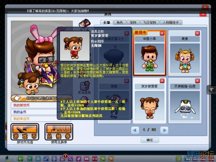Go to the next item page
The width and height of the screenshot is (216, 162).
tap(164, 130)
